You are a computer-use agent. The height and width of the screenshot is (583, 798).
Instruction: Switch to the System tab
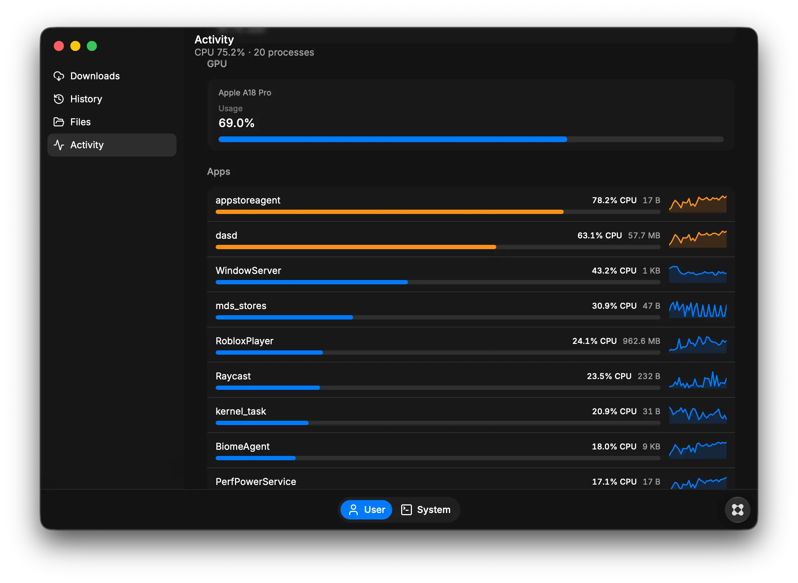tap(426, 510)
